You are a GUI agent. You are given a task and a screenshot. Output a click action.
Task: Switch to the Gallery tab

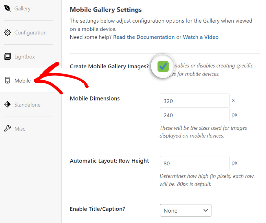point(22,9)
